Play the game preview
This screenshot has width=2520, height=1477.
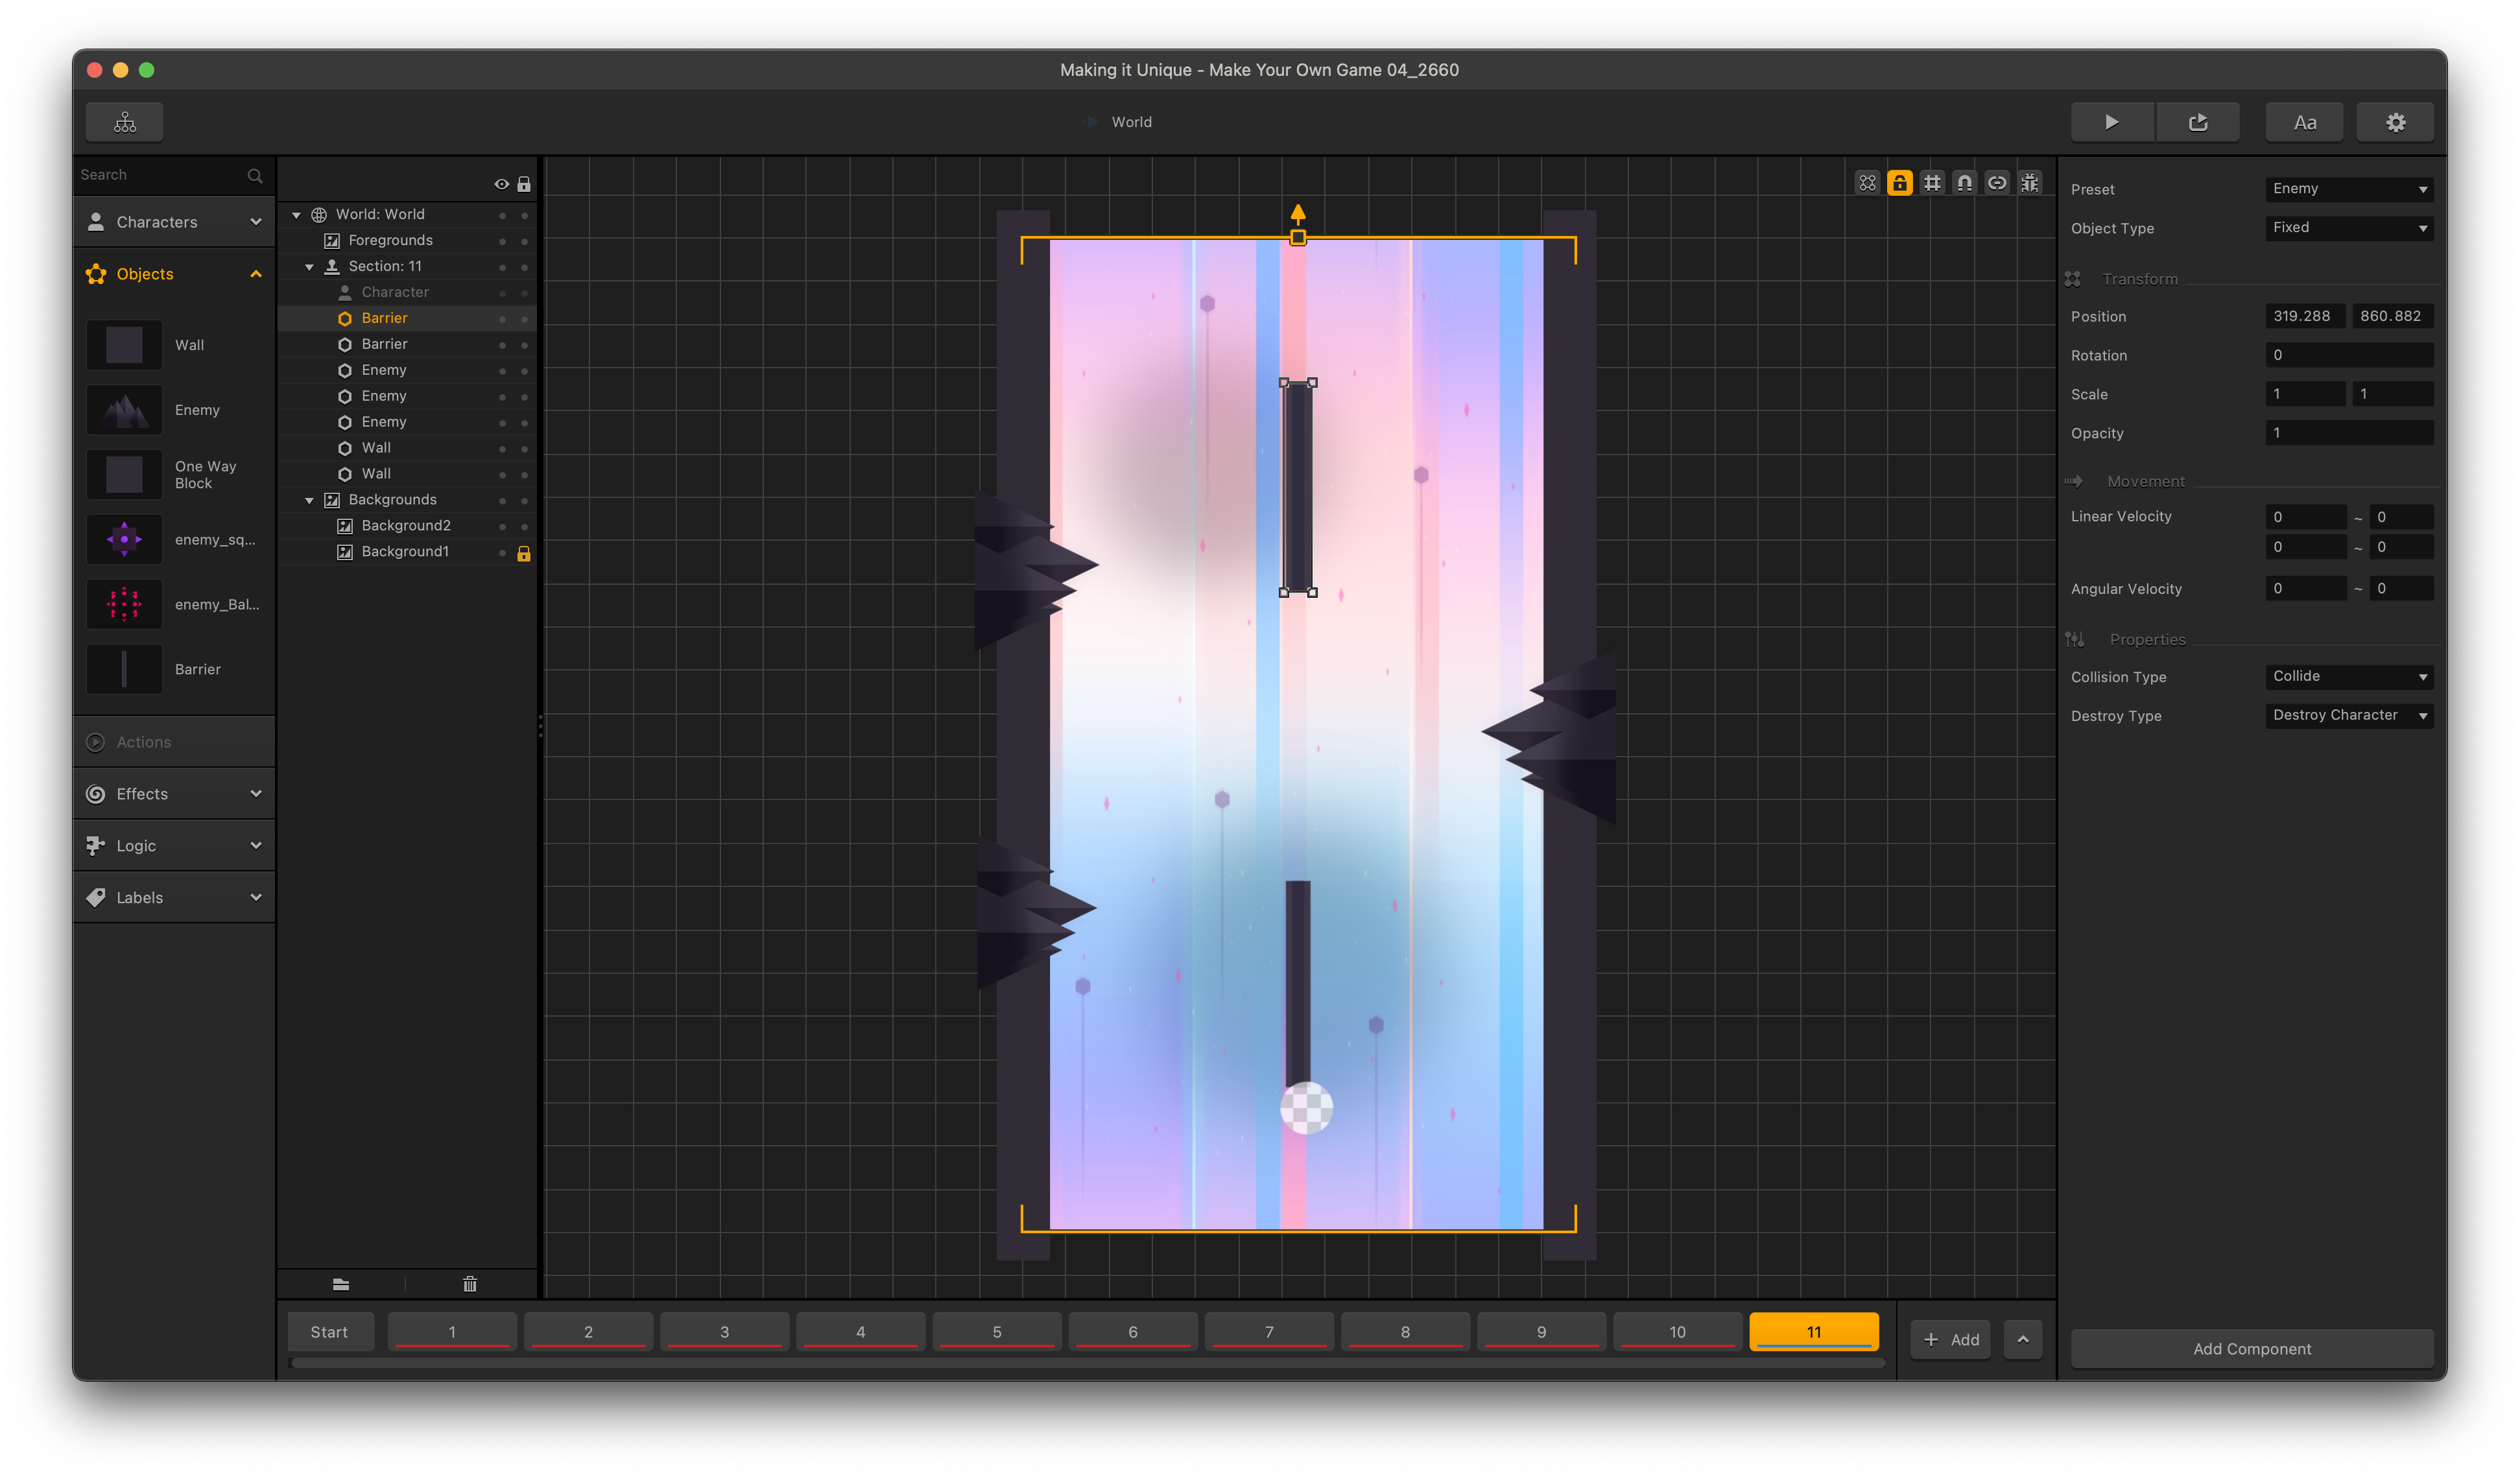pyautogui.click(x=2111, y=122)
